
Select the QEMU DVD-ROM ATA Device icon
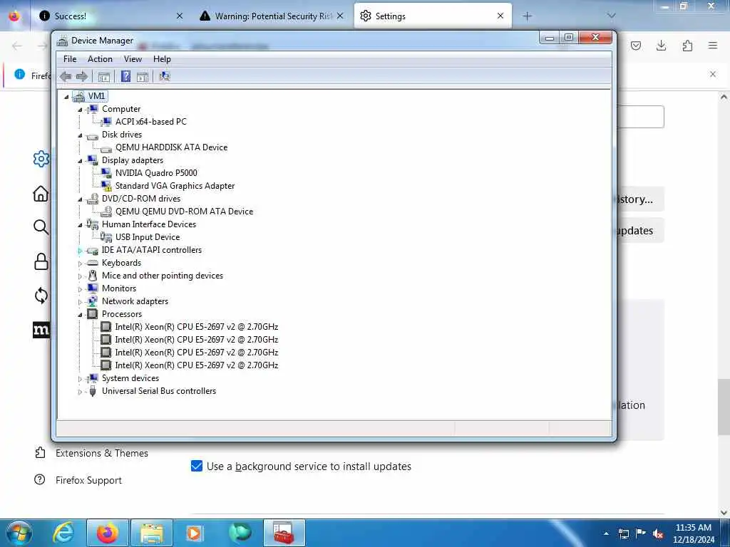[x=107, y=212]
